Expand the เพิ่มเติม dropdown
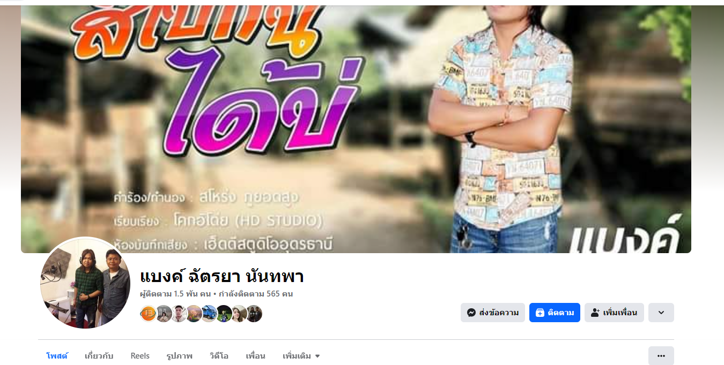Viewport: 724px width, 365px height. (x=301, y=356)
